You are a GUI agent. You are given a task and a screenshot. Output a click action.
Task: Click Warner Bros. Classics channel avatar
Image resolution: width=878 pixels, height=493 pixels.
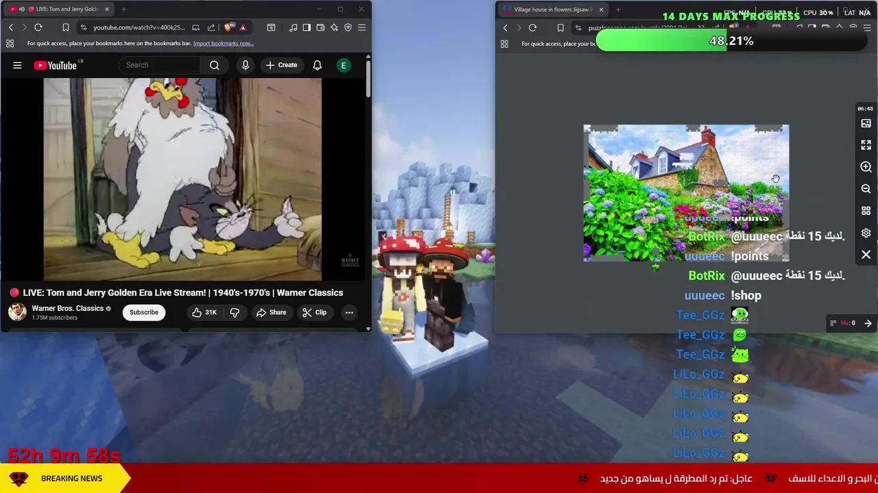[x=17, y=312]
